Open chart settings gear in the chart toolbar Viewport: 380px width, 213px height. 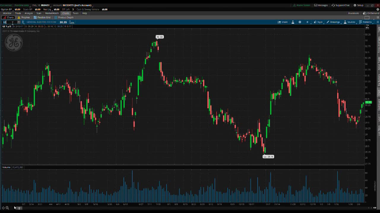(300, 22)
